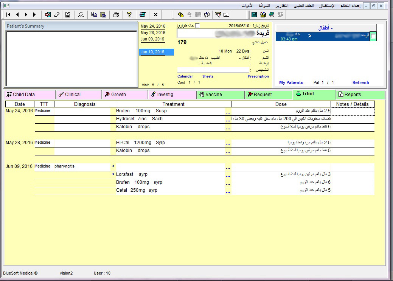393x281 pixels.
Task: Open the Reports tab
Action: point(360,95)
